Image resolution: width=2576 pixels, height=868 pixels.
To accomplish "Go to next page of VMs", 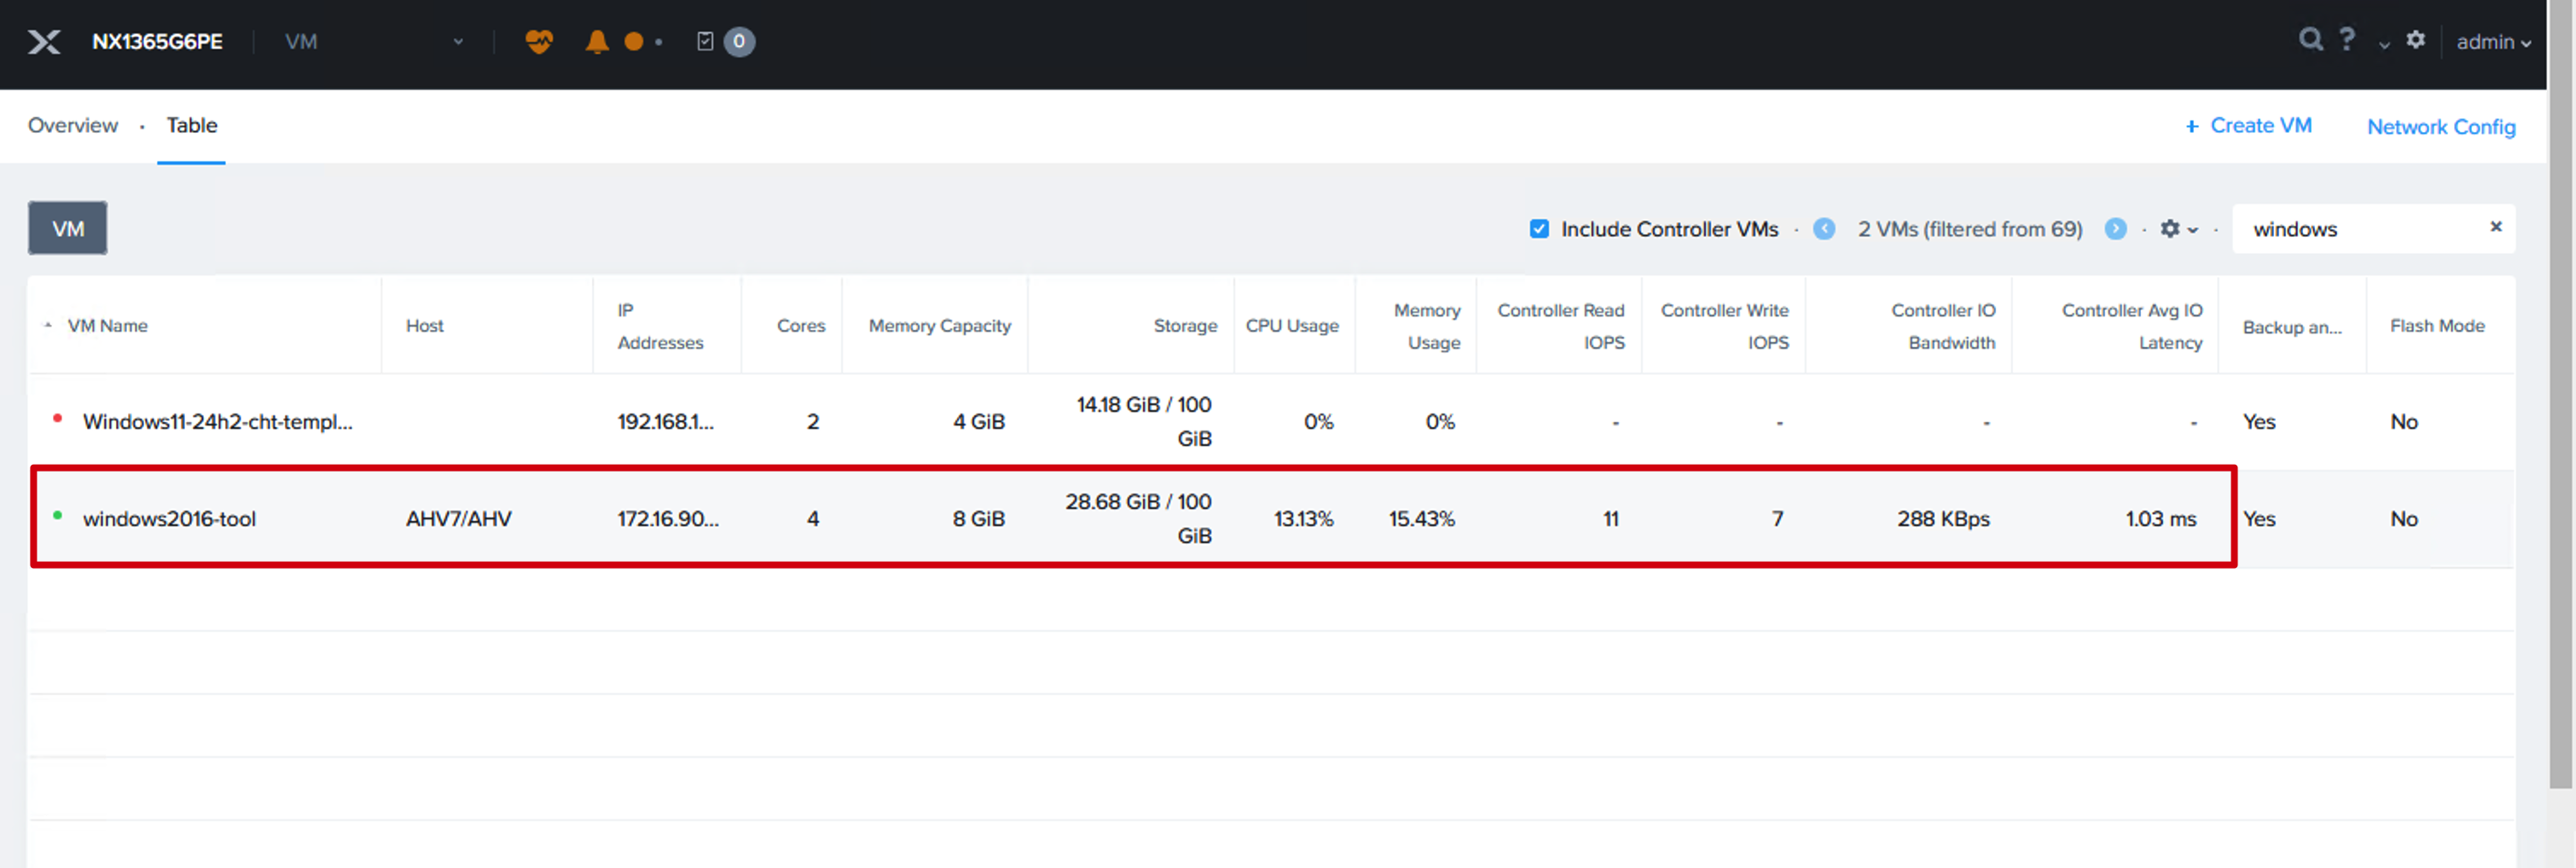I will pos(2116,229).
